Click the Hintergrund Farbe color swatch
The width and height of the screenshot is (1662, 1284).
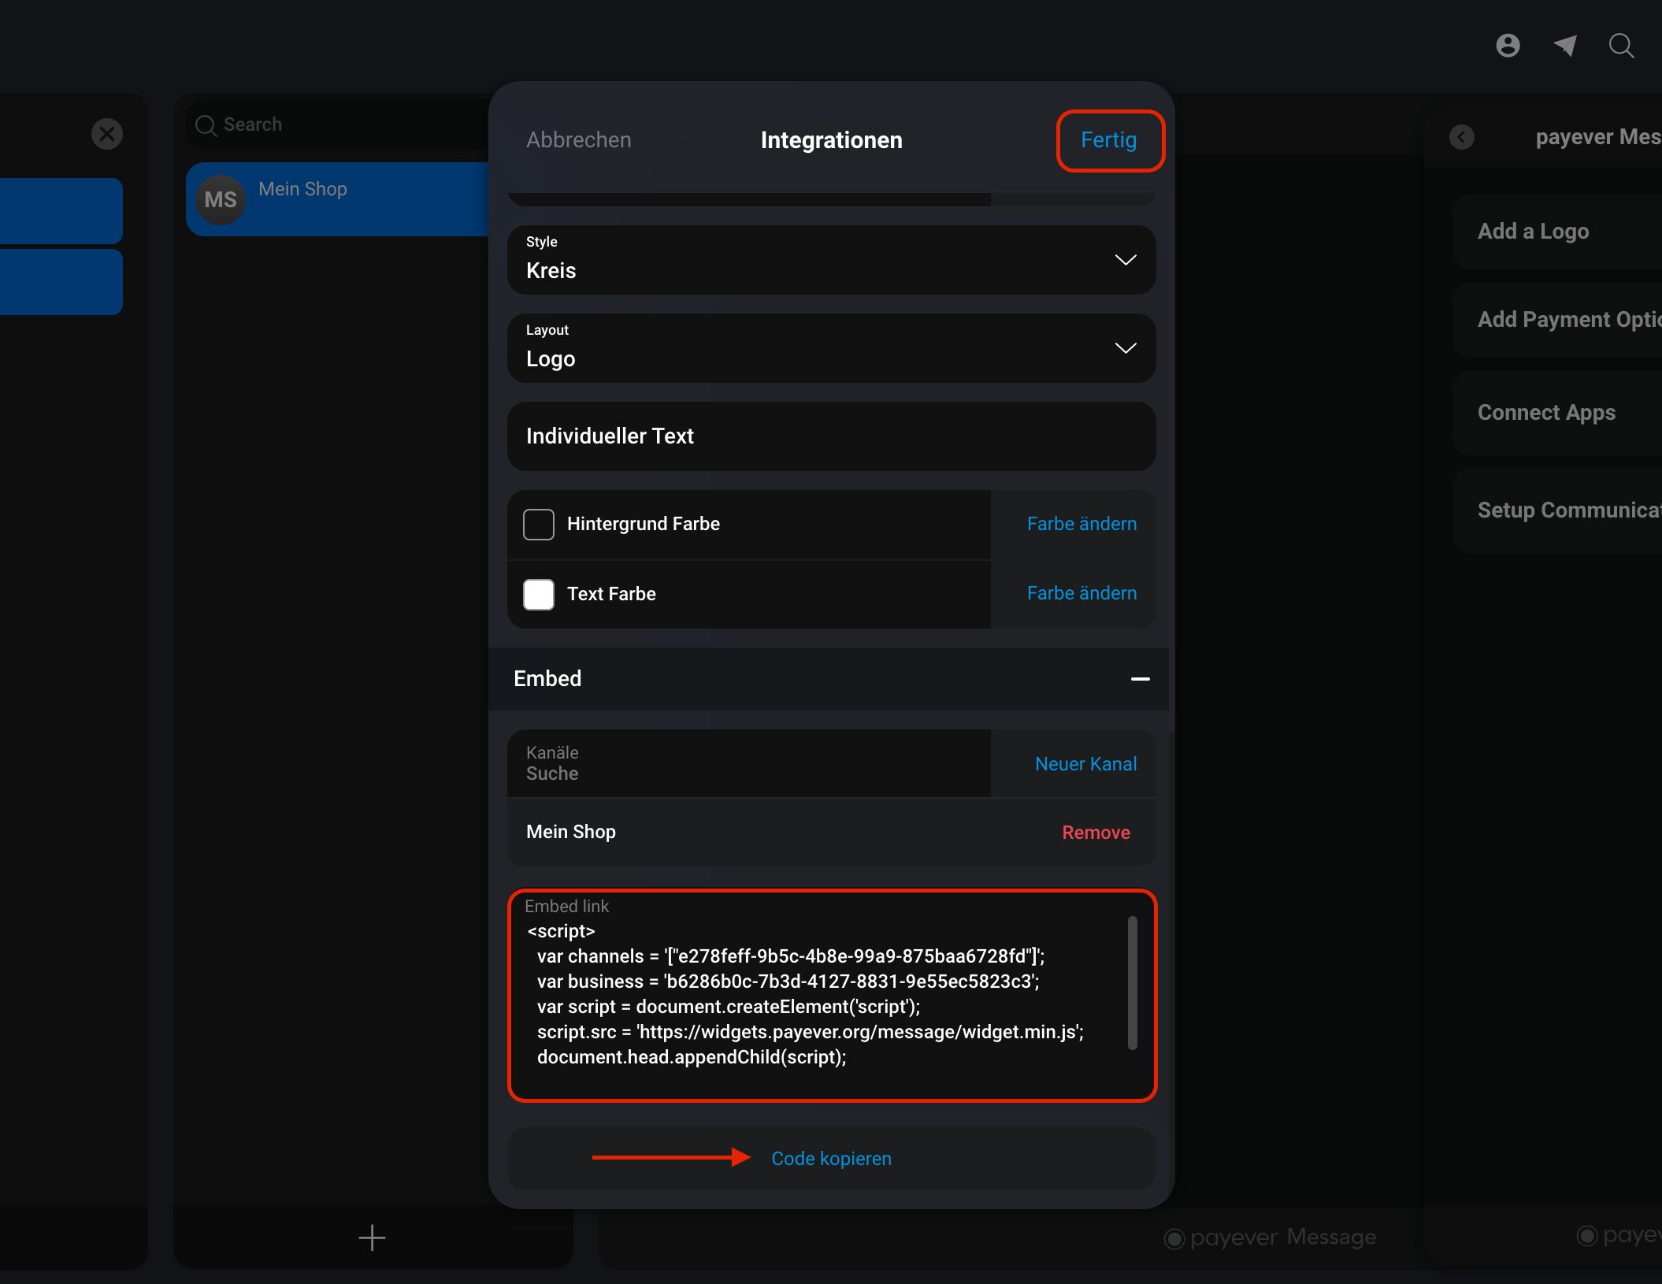click(539, 525)
